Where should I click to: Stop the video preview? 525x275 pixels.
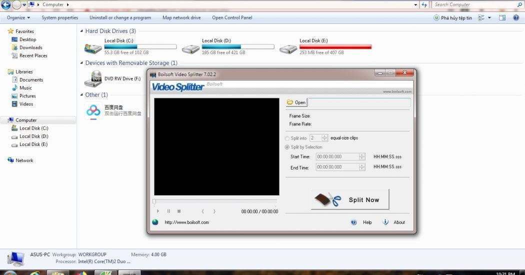click(x=179, y=211)
